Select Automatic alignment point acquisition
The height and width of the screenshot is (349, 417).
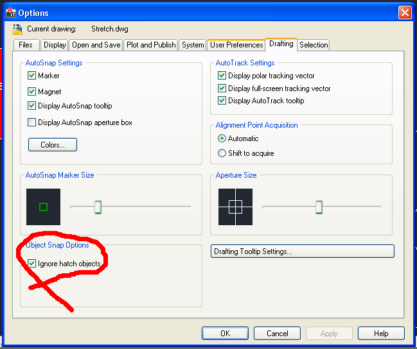(222, 139)
